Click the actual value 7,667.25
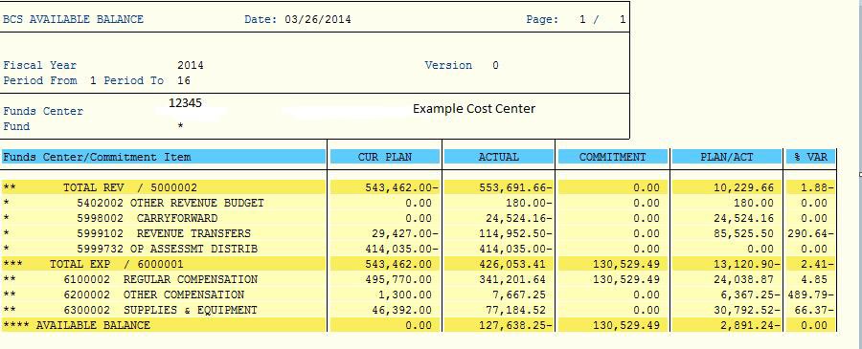Screen dimensions: 862x349 tap(519, 294)
